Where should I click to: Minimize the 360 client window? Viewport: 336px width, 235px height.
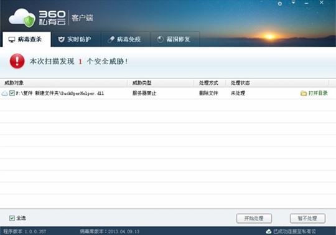pyautogui.click(x=306, y=4)
